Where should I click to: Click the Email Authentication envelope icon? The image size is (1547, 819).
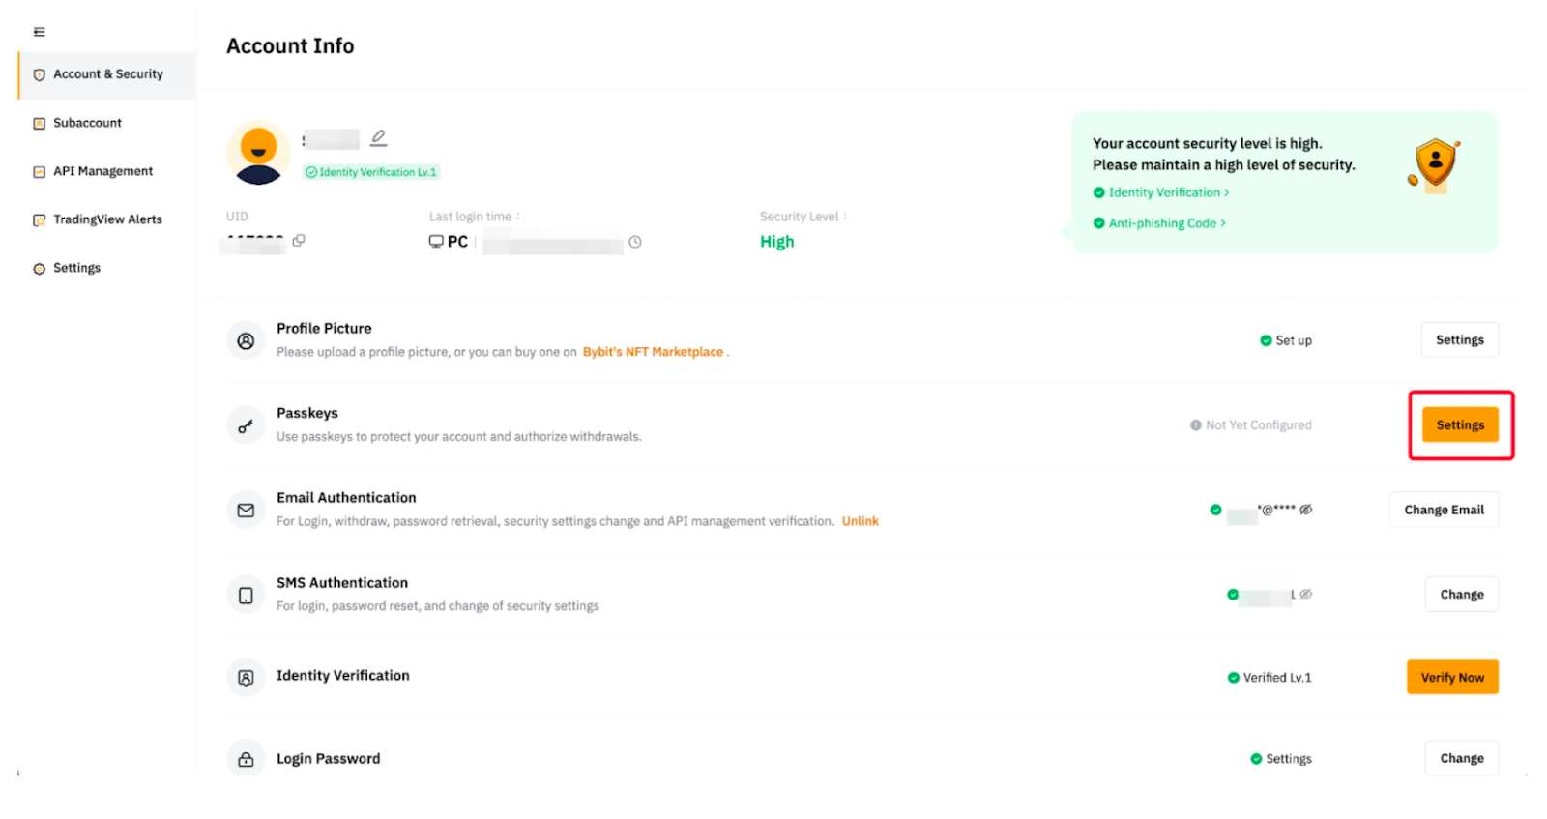(x=246, y=510)
